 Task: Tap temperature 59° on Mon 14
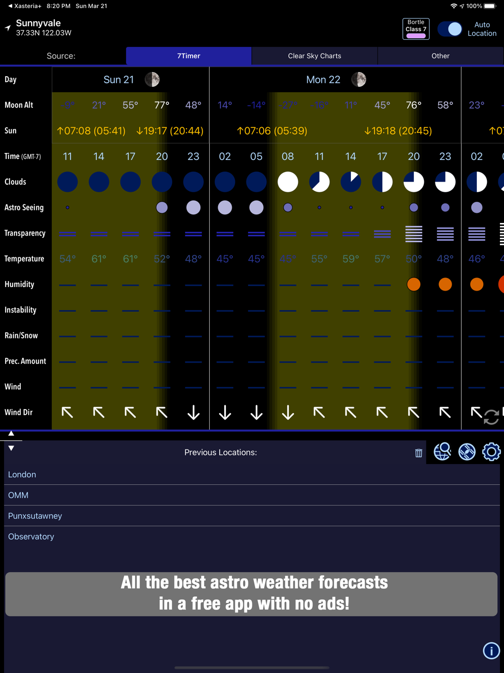coord(351,259)
